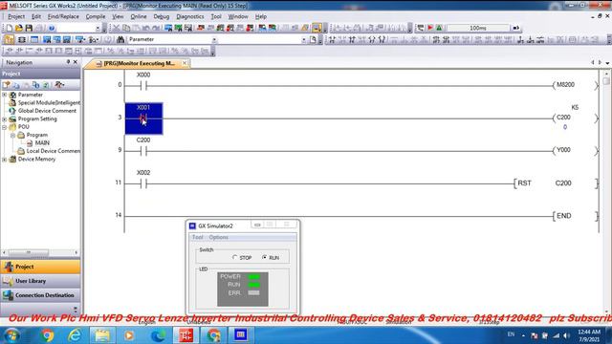Open Internet Explorer from the taskbar
Screen dimensions: 612x344
(75, 335)
